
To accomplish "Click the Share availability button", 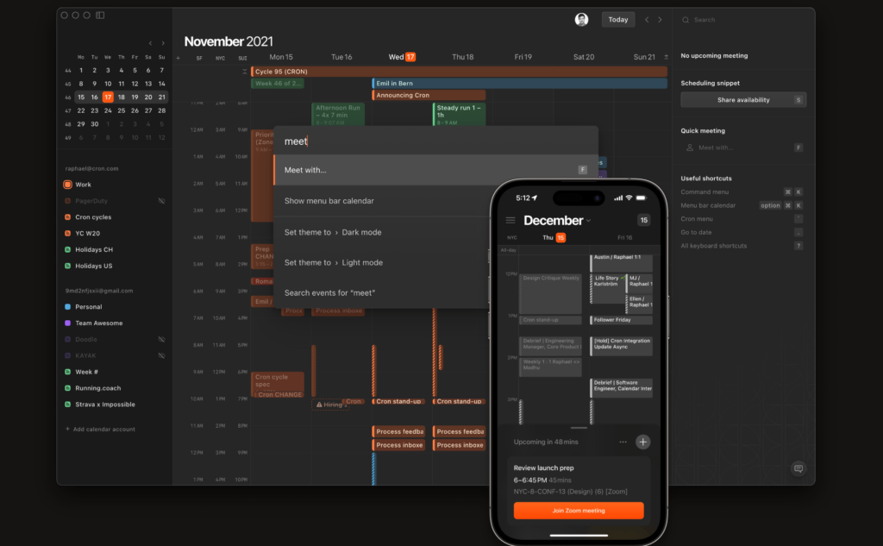I will [x=743, y=100].
